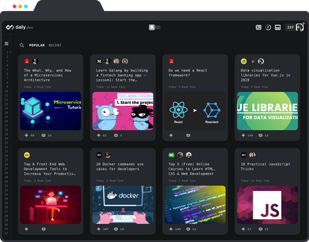This screenshot has height=242, width=309.
Task: Click the yellow source icon on Vue.js card
Action: pyautogui.click(x=243, y=61)
